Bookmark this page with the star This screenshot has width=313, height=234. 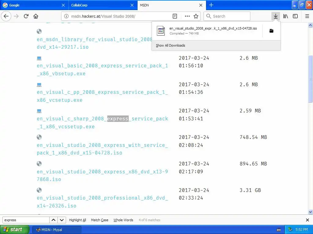(196, 16)
